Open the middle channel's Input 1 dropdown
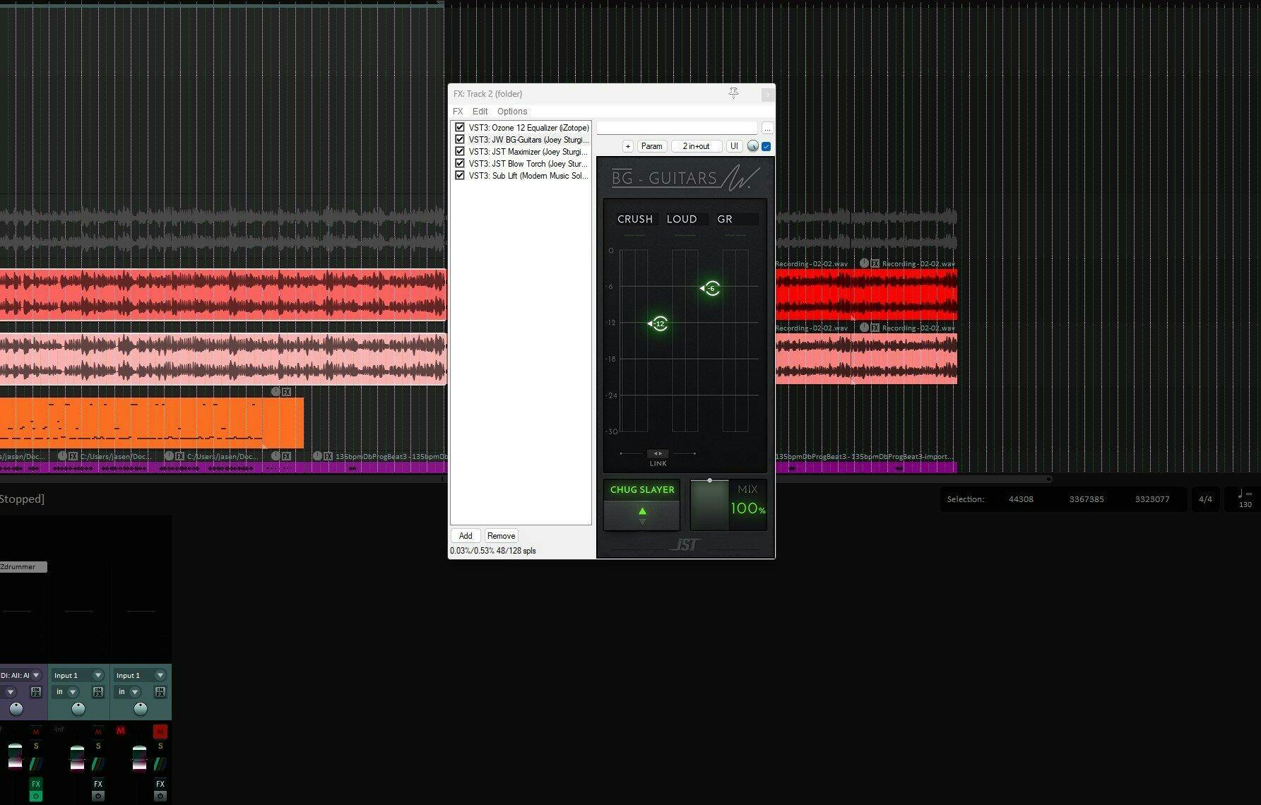Image resolution: width=1261 pixels, height=805 pixels. (x=98, y=675)
